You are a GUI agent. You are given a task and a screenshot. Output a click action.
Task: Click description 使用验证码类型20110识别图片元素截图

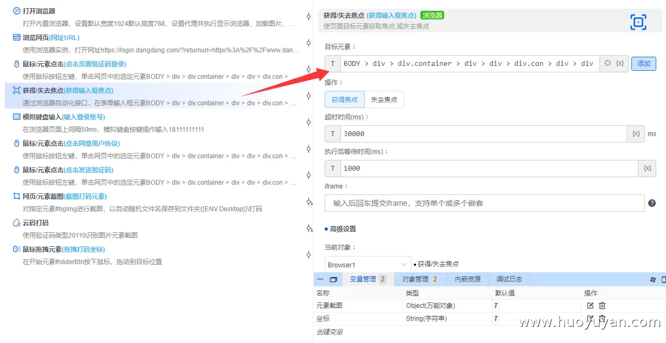[x=80, y=236]
